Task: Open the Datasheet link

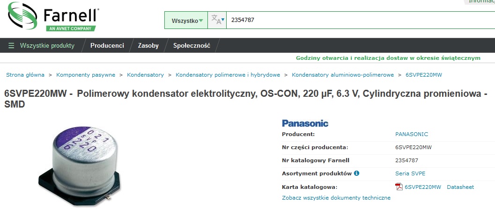Action: coord(460,187)
